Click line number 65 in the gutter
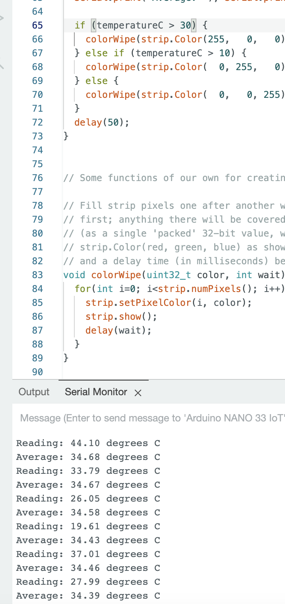285x604 pixels. pos(37,25)
